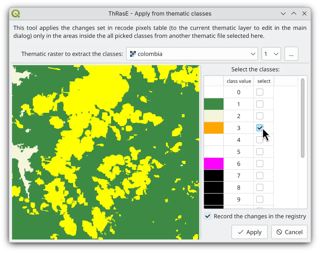Enable the checkbox for class value 0
Image resolution: width=320 pixels, height=253 pixels.
click(x=260, y=92)
